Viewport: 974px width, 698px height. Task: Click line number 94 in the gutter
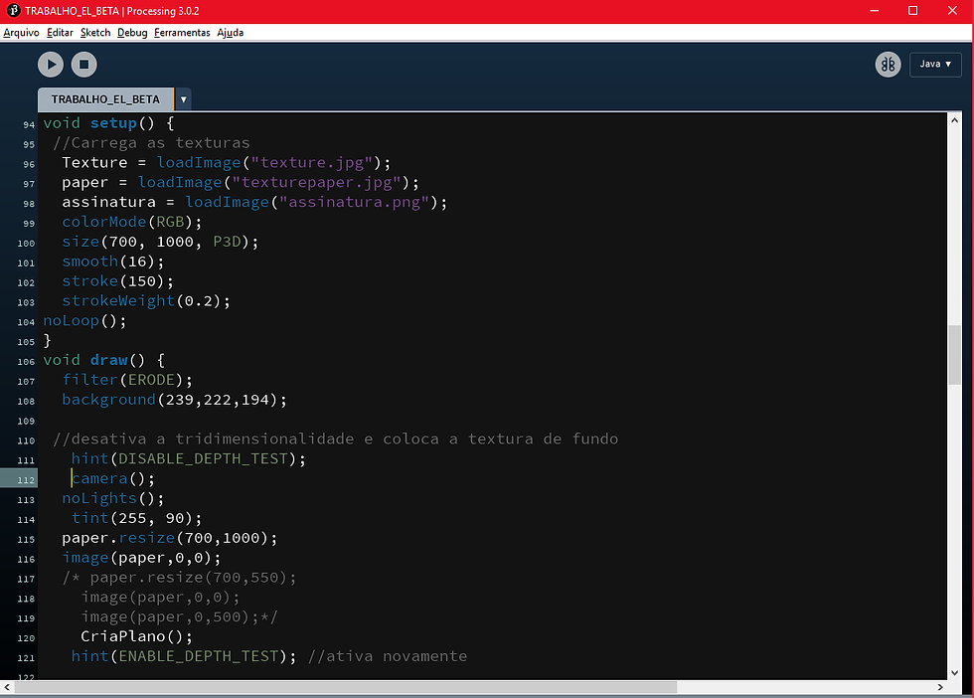tap(29, 124)
